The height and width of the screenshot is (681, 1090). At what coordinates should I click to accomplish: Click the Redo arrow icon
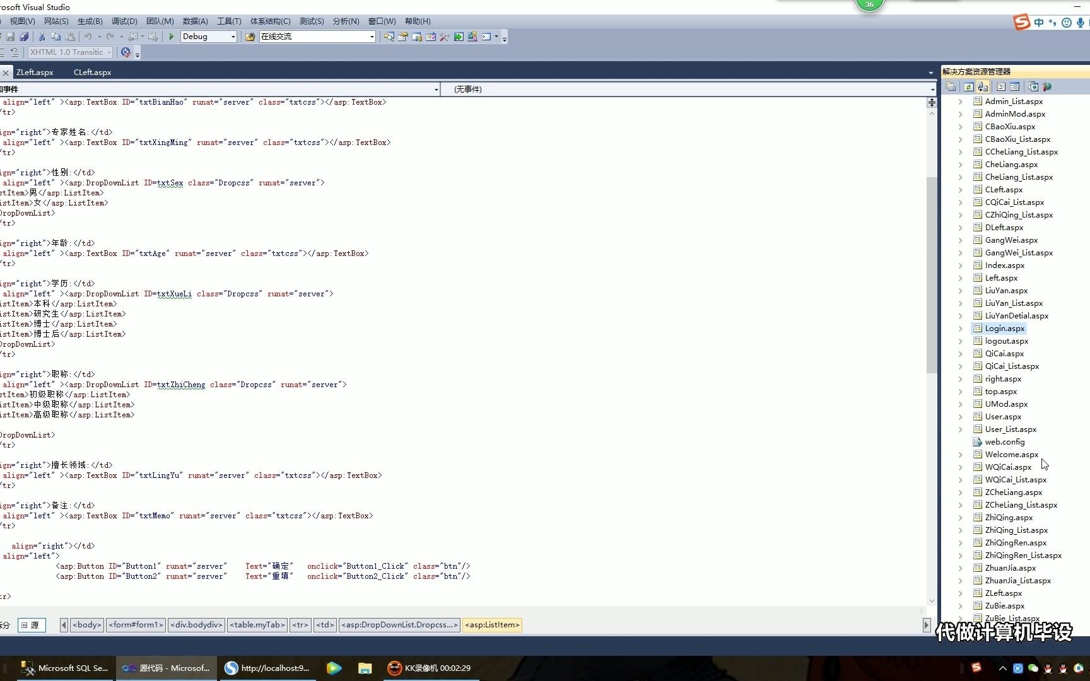tap(110, 37)
